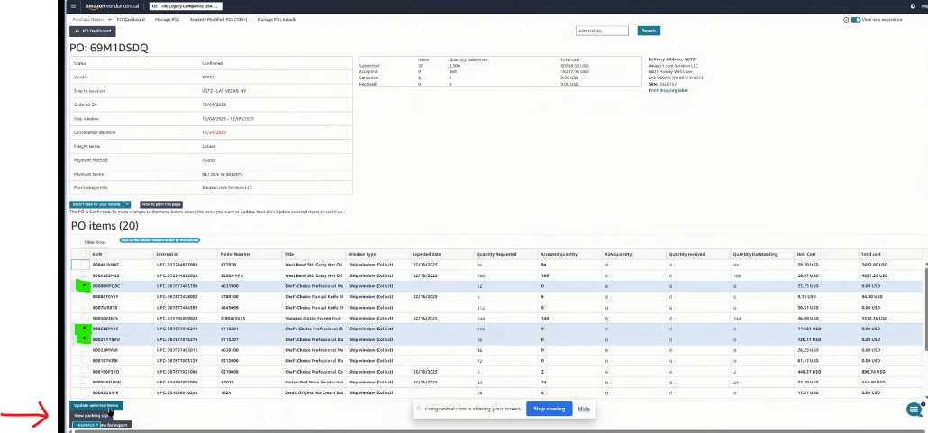The image size is (928, 433).
Task: Click the NET DUE IN 90 DAYS value
Action: coord(222,174)
